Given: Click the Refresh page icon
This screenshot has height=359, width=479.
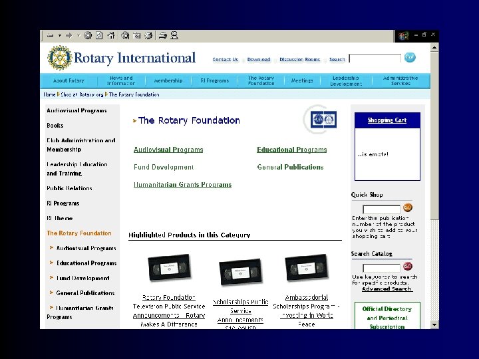Looking at the screenshot, I should coord(99,36).
